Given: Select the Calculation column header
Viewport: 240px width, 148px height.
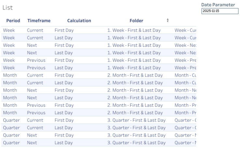Looking at the screenshot, I should point(79,21).
